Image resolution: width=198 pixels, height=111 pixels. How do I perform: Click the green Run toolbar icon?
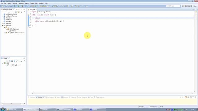coord(19,6)
